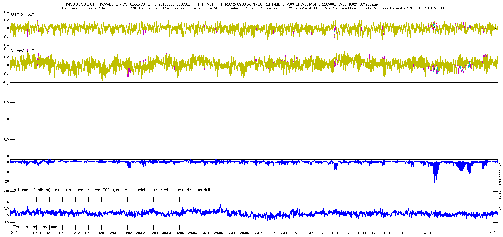Click the 13/06 date tick label
503x237 pixels.
[x=232, y=233]
